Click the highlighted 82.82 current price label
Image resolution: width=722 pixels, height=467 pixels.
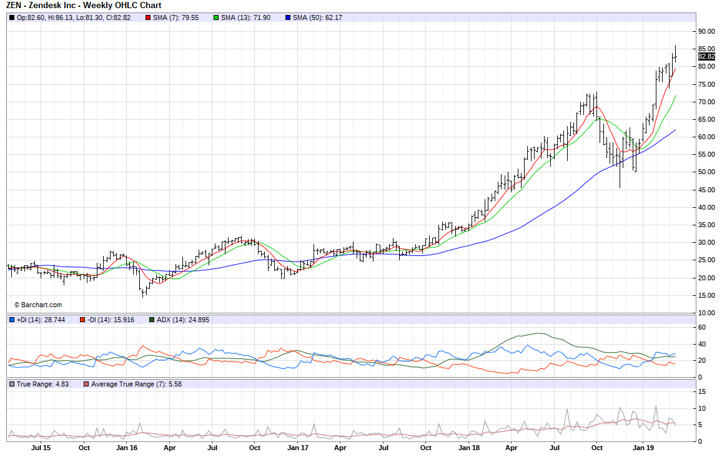(706, 57)
